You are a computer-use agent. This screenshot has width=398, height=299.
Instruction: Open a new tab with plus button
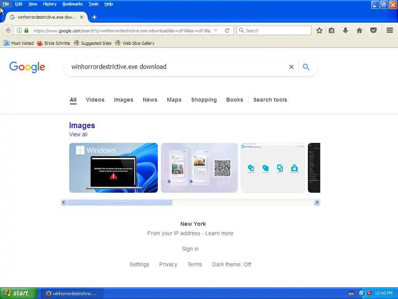[94, 17]
